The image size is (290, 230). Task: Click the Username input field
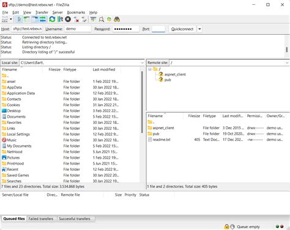point(78,29)
